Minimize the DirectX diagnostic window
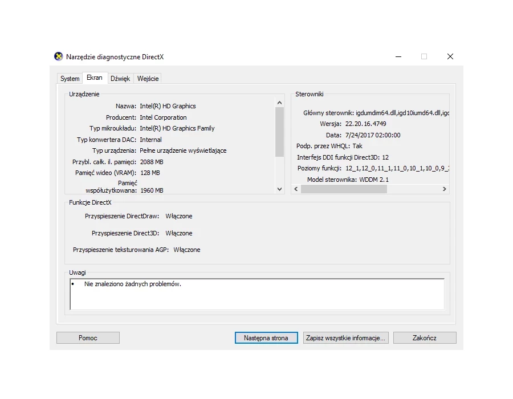513x399 pixels. coord(398,56)
